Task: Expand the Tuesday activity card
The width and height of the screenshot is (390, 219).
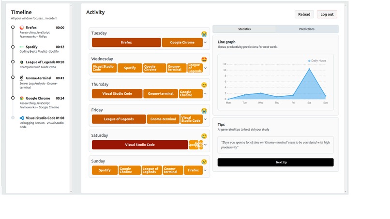Action: (205, 43)
